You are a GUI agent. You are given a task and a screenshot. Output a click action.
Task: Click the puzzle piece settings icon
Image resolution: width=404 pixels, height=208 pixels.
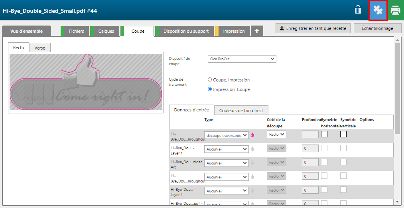[377, 10]
